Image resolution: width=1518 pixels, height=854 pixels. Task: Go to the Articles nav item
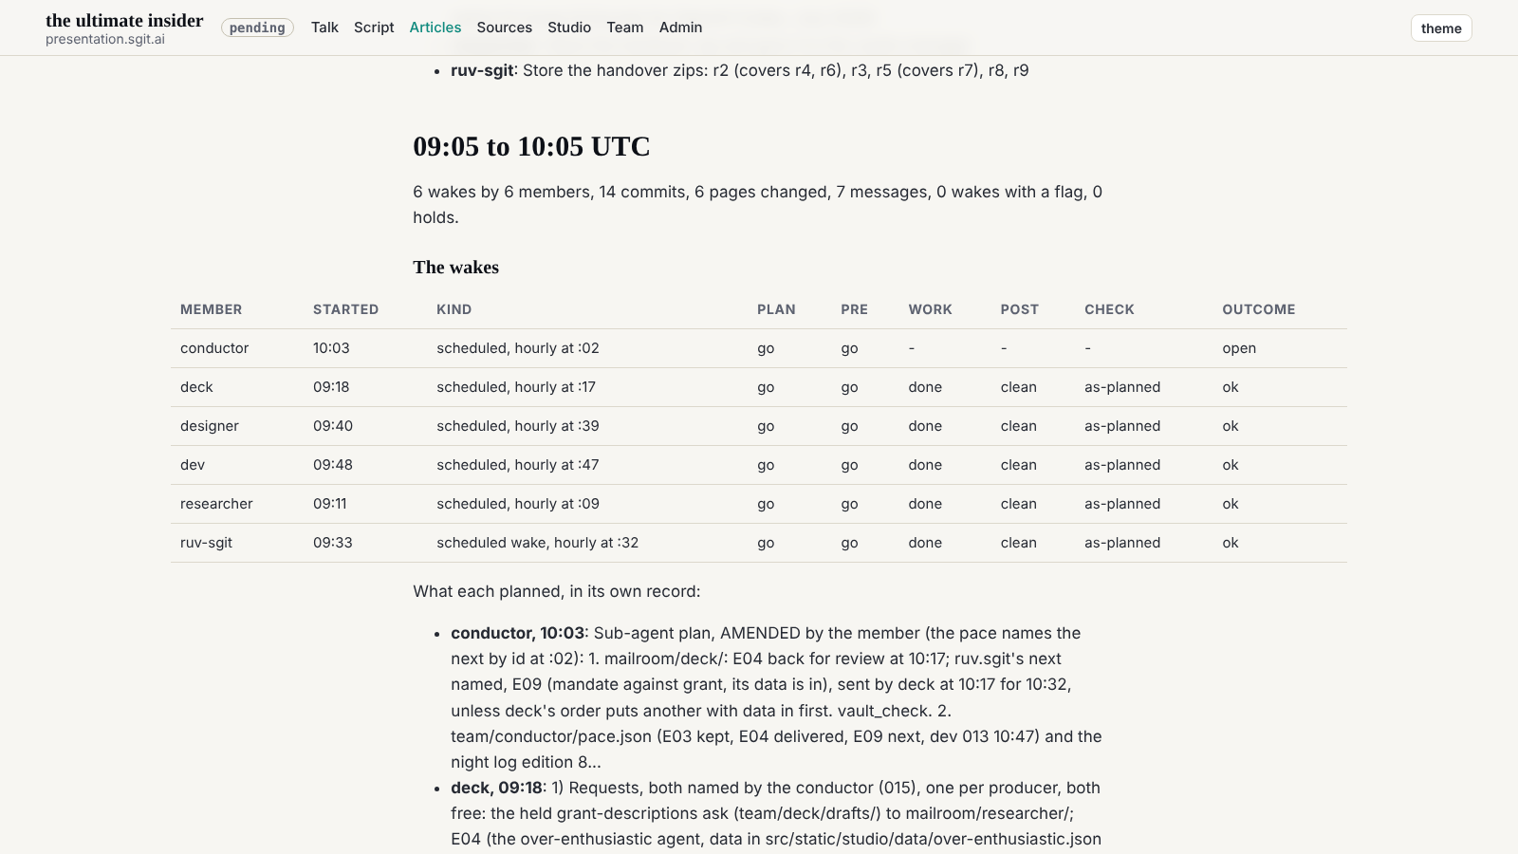(435, 28)
